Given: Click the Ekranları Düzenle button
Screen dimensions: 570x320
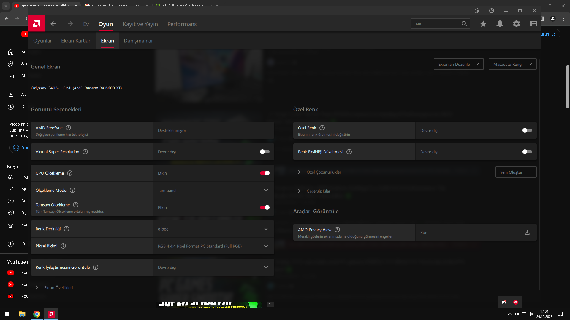Looking at the screenshot, I should (x=458, y=64).
